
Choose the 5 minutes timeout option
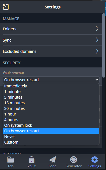point(51,97)
